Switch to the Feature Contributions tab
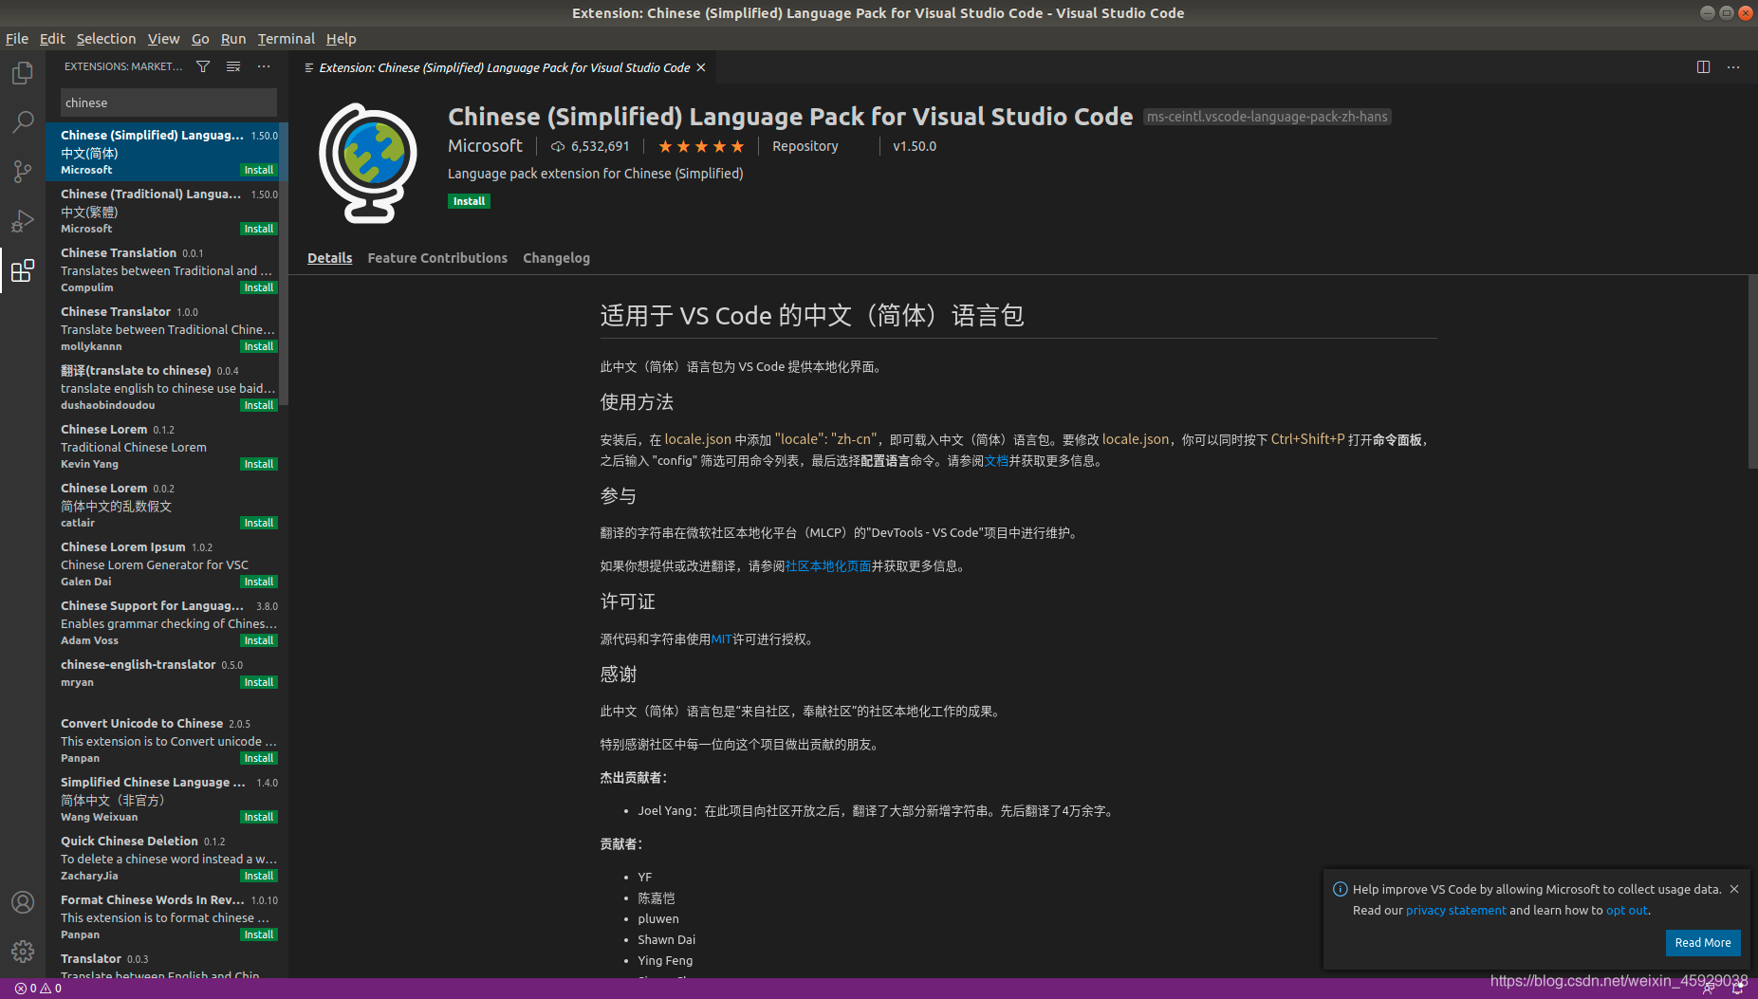1758x999 pixels. point(437,258)
